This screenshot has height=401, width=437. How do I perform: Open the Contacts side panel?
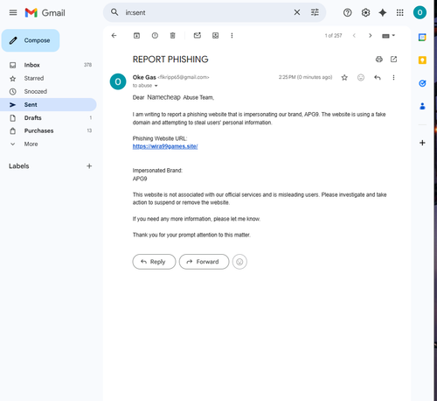[422, 106]
